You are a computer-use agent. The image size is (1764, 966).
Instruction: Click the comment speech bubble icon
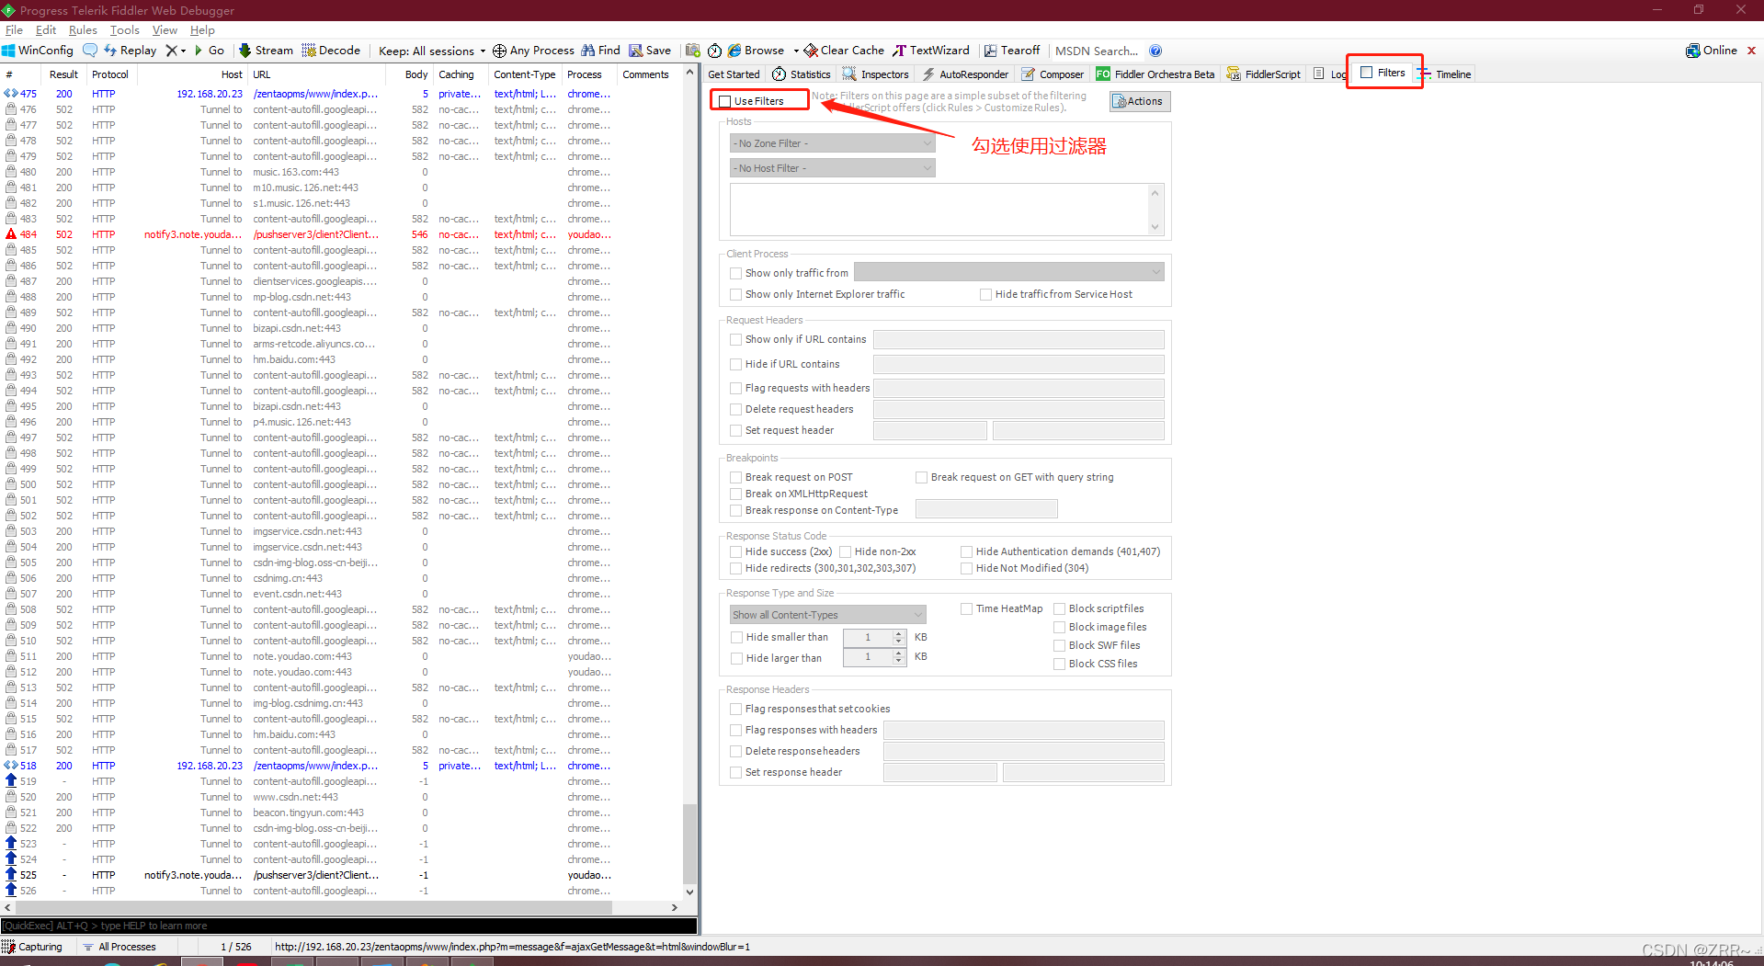[90, 51]
